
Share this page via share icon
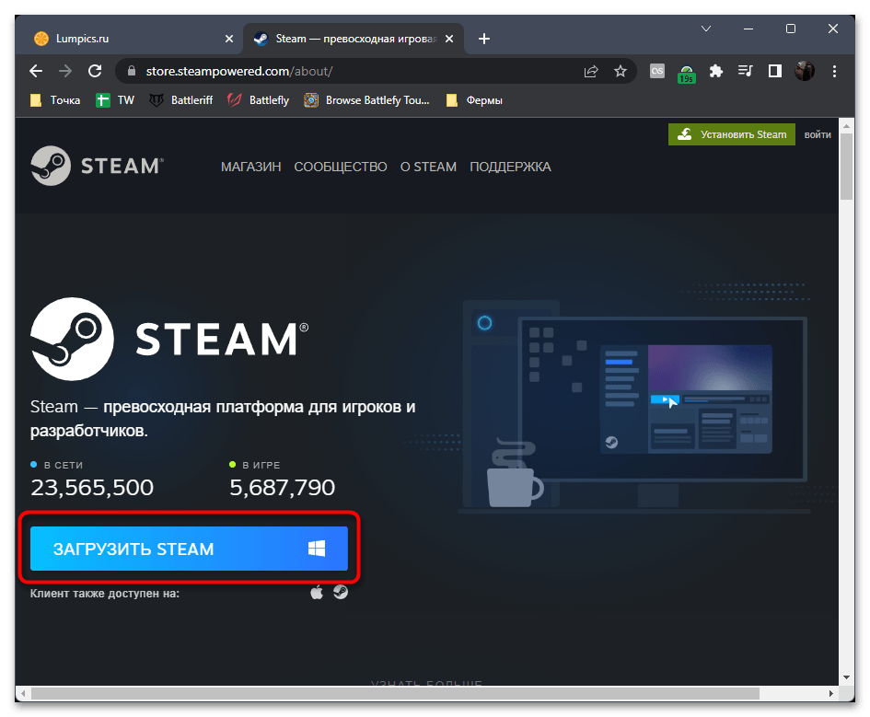591,71
